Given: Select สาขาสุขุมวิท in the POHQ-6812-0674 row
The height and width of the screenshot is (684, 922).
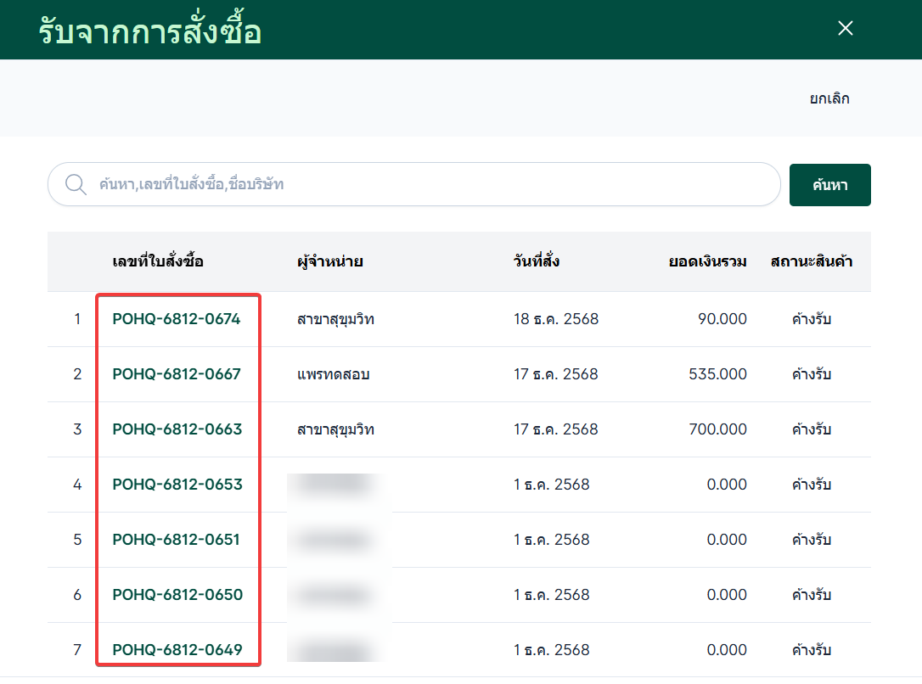Looking at the screenshot, I should click(335, 320).
